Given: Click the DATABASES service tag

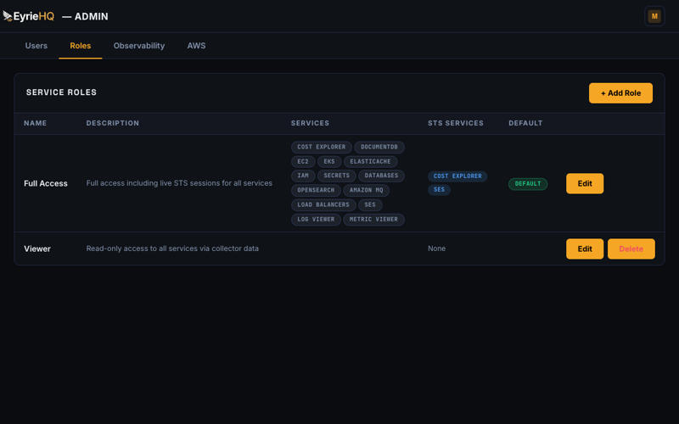Looking at the screenshot, I should pos(381,176).
